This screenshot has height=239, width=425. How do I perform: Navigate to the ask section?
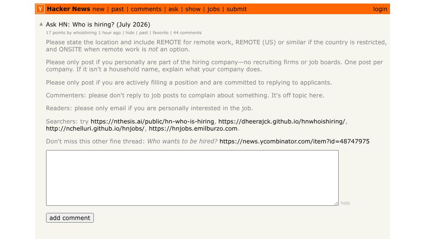click(173, 9)
